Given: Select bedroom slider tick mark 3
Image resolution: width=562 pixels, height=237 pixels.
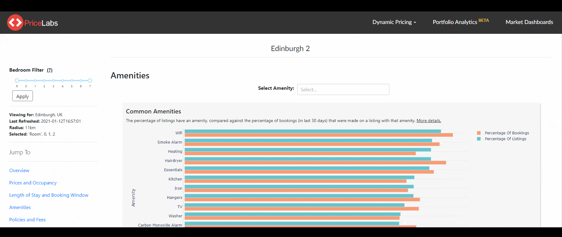Looking at the screenshot, I should (x=53, y=81).
